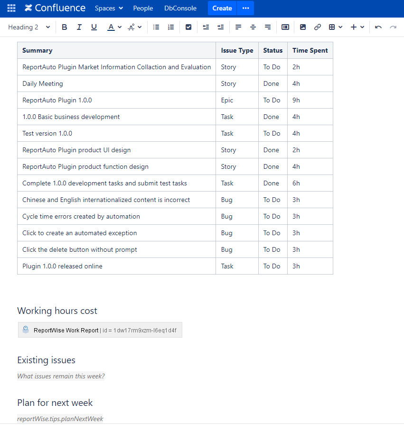Click the undo arrow
This screenshot has width=404, height=441.
(x=378, y=27)
